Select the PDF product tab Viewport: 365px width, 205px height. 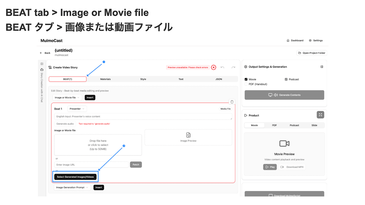pyautogui.click(x=274, y=125)
